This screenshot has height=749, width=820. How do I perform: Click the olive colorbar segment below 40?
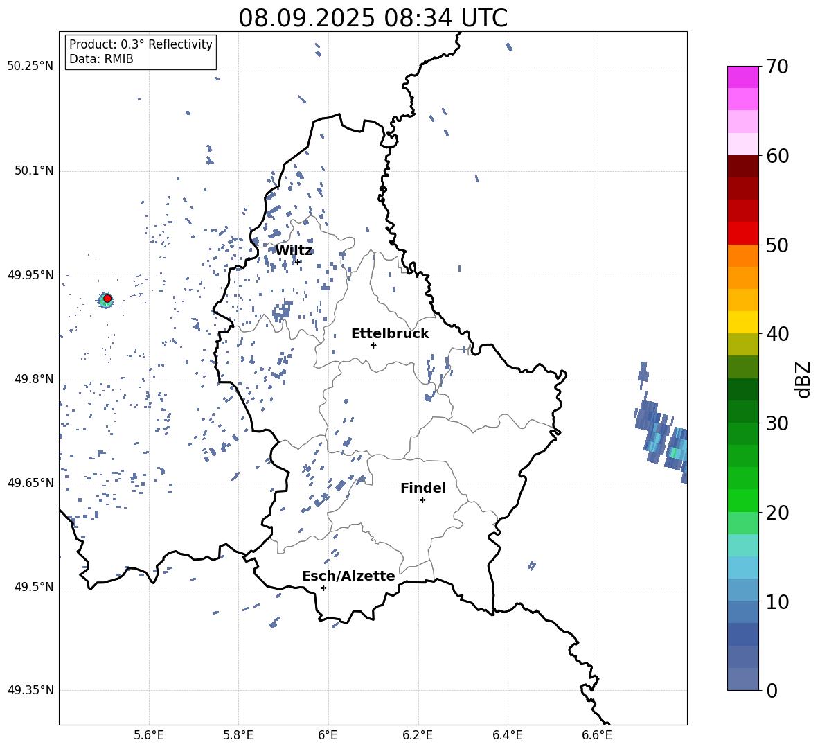click(x=742, y=344)
